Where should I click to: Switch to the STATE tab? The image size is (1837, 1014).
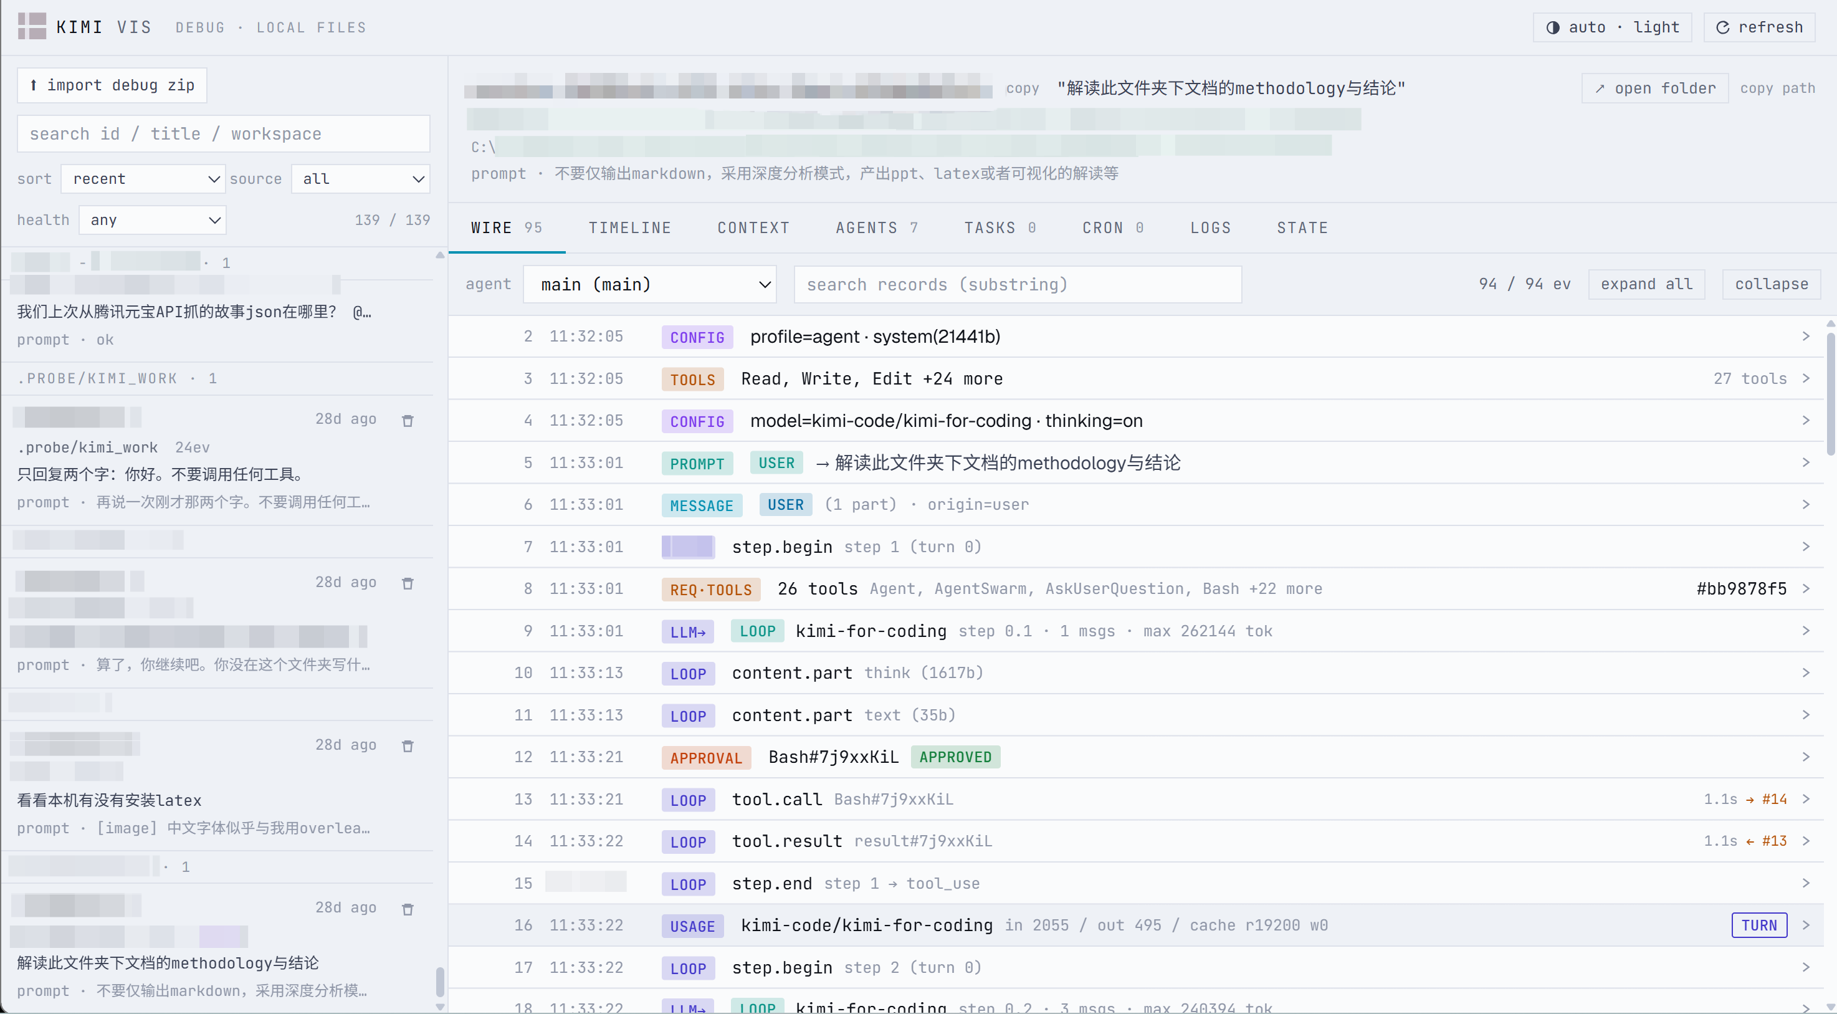click(1302, 227)
